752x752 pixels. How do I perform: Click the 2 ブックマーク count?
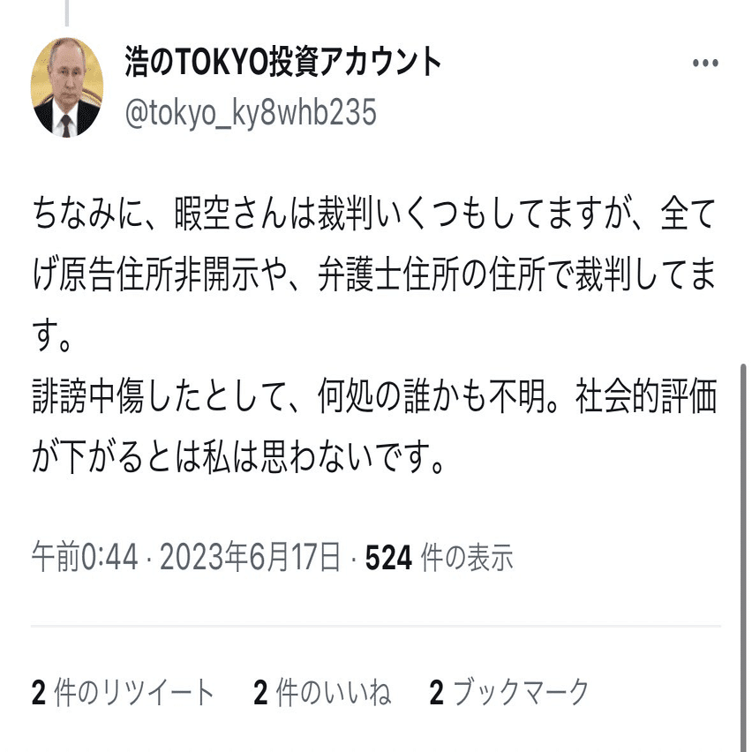coord(509,693)
